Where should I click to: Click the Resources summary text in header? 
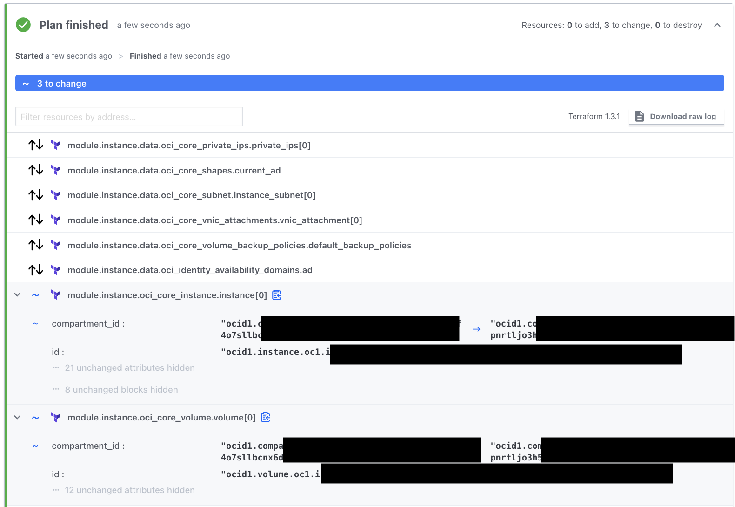pyautogui.click(x=612, y=25)
